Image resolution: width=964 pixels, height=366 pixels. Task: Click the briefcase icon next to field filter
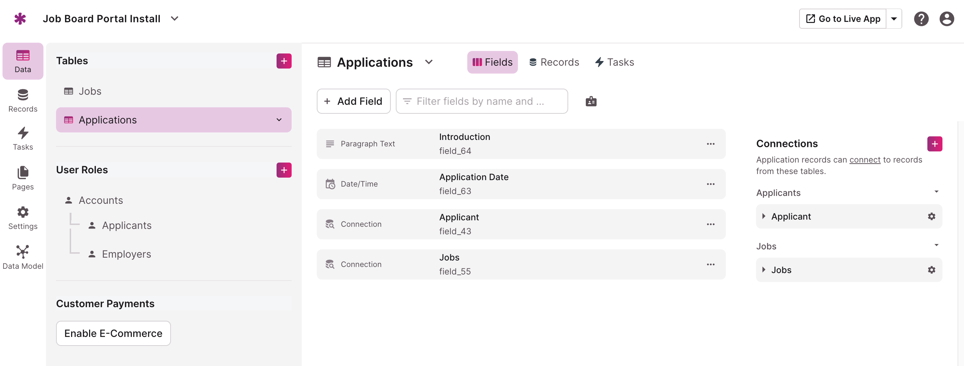click(591, 101)
